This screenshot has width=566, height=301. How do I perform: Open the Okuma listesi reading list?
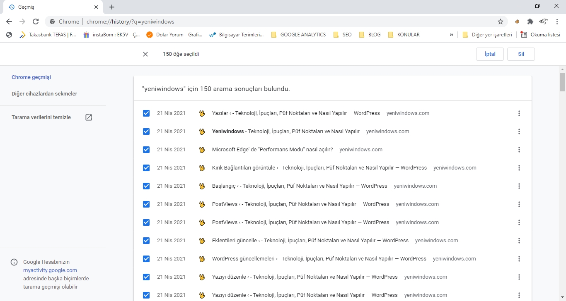coord(540,35)
